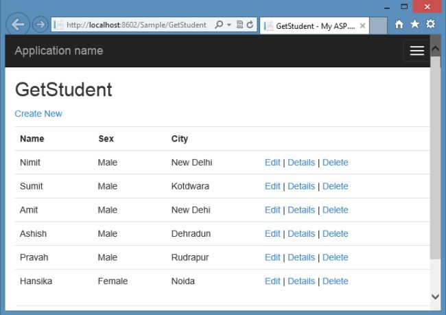View Details for Amit
Screen dimensions: 446x315
click(x=301, y=210)
